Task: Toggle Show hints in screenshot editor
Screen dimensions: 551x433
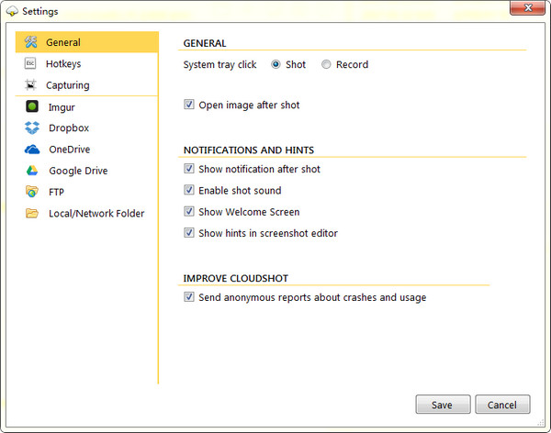Action: coord(189,234)
